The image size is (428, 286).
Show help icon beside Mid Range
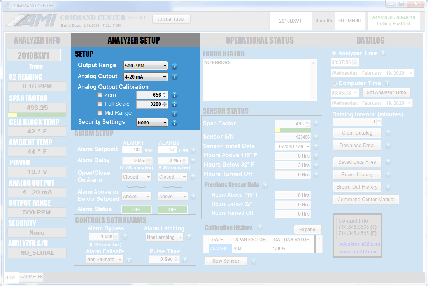click(174, 114)
